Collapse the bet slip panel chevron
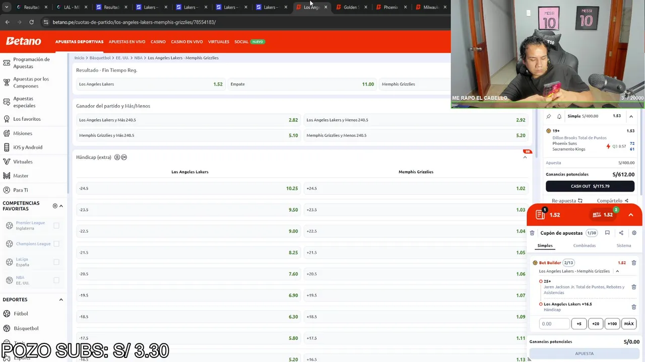 [631, 215]
